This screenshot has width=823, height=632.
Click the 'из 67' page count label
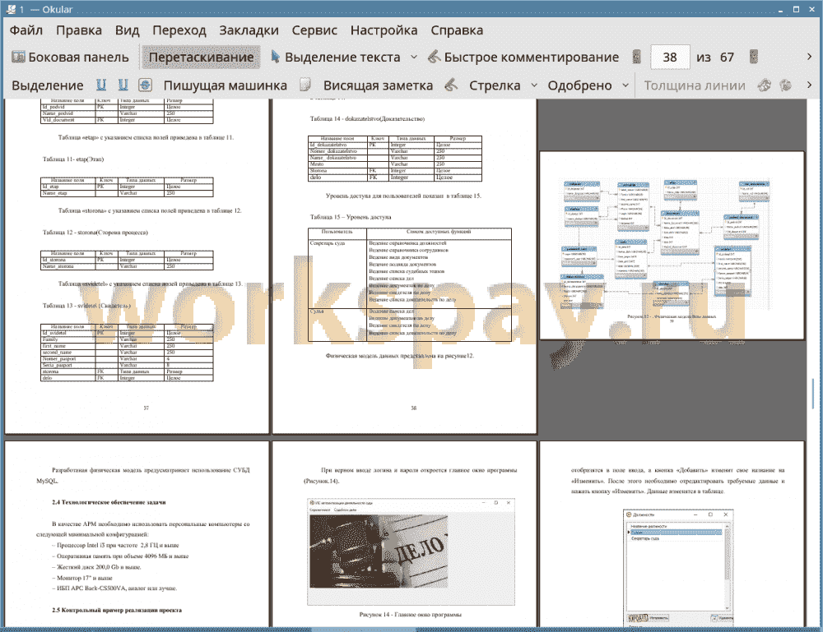715,58
